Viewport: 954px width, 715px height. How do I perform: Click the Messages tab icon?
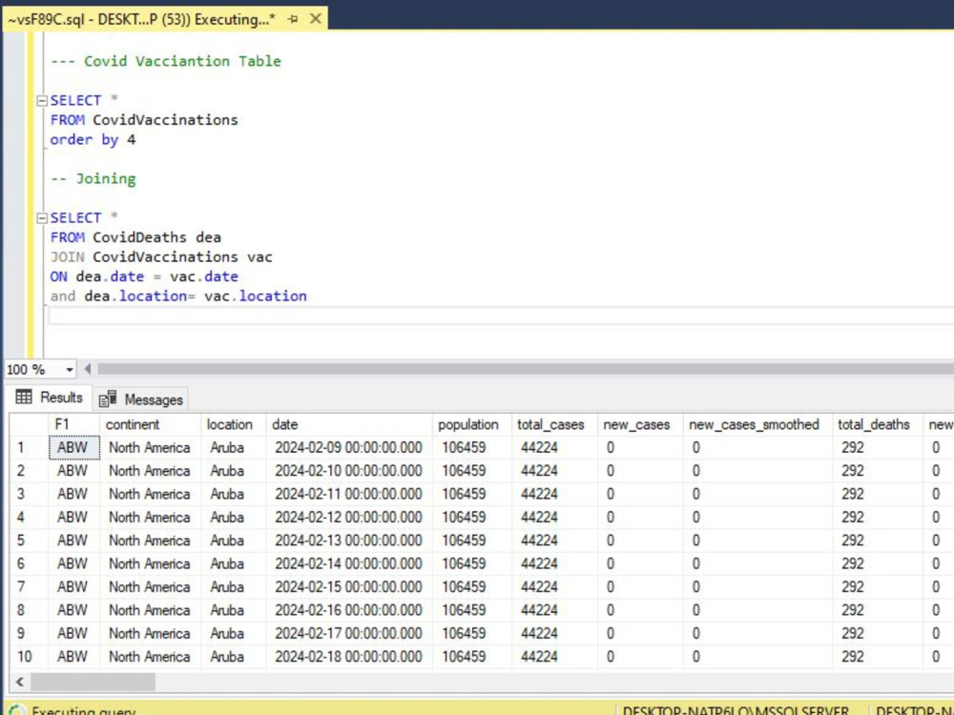click(x=108, y=398)
